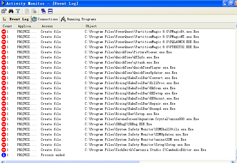The width and height of the screenshot is (237, 163).
Task: Click the greyed-out document with gear icon
Action: pyautogui.click(x=34, y=11)
